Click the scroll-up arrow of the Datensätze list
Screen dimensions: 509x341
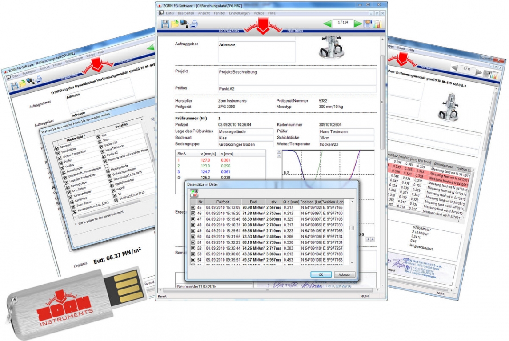[x=352, y=202]
